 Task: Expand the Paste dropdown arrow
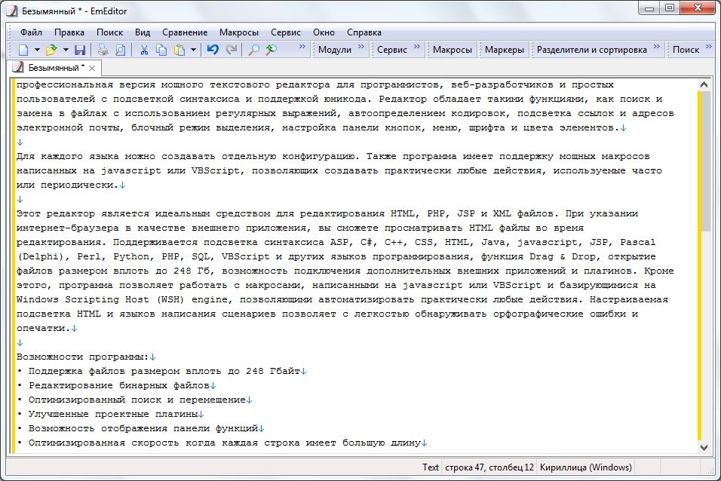pyautogui.click(x=194, y=50)
